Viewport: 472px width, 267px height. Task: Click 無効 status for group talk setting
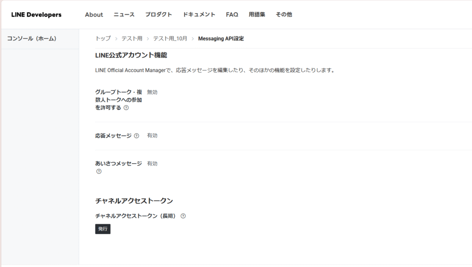[x=152, y=92]
